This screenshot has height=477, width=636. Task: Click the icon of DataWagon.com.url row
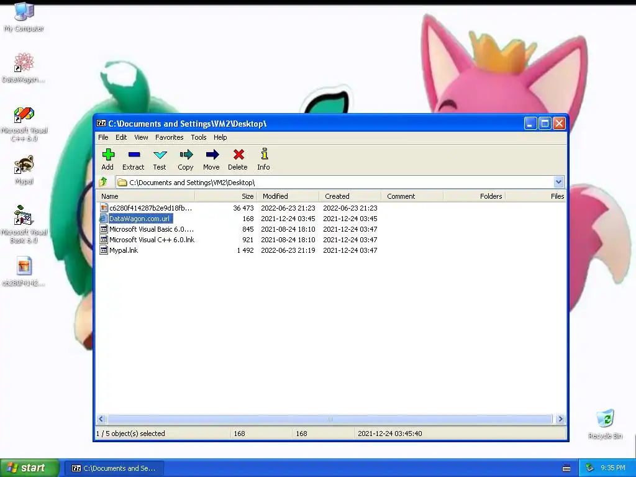click(104, 218)
